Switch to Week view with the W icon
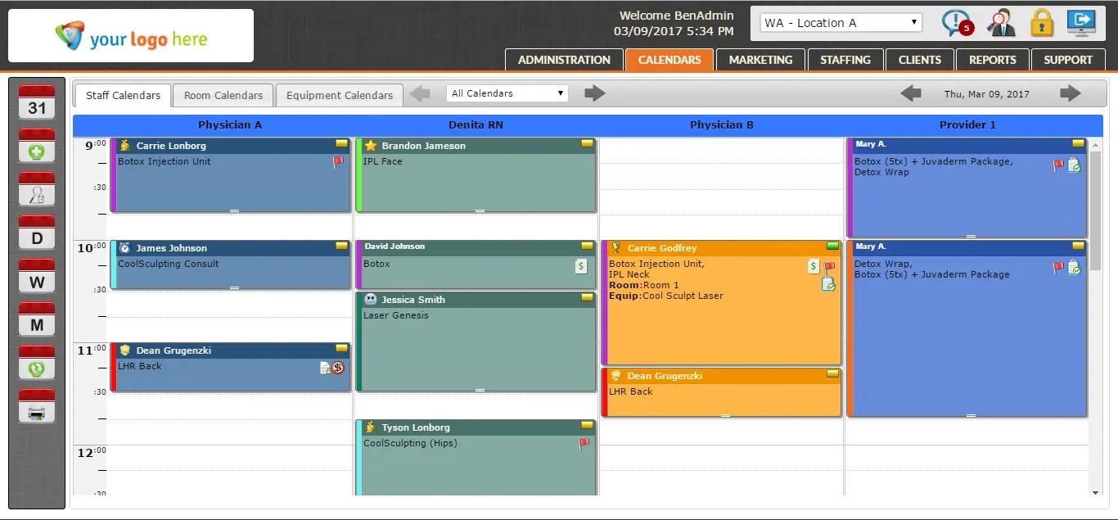The image size is (1118, 520). [36, 280]
